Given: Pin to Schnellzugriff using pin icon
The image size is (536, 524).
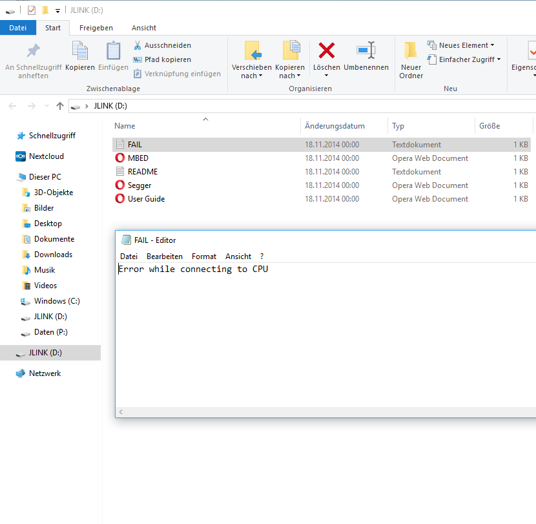Looking at the screenshot, I should (x=33, y=50).
